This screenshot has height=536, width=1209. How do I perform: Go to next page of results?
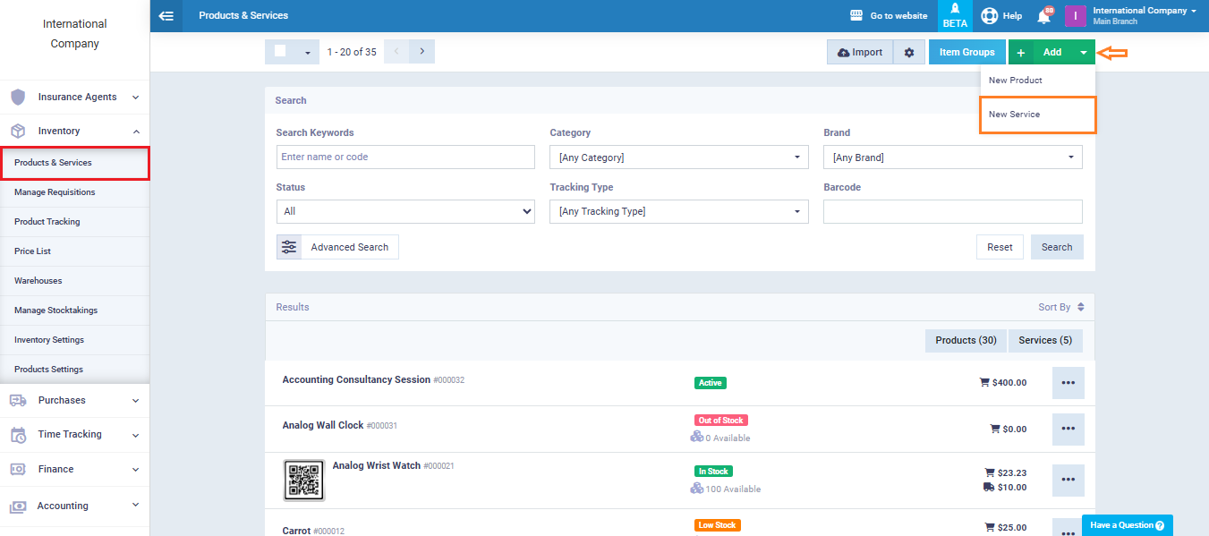pos(421,52)
